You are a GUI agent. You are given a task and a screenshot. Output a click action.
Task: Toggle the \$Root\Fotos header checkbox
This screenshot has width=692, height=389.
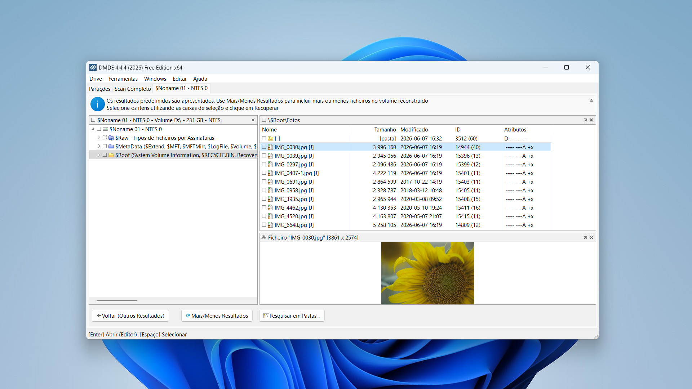(x=264, y=120)
